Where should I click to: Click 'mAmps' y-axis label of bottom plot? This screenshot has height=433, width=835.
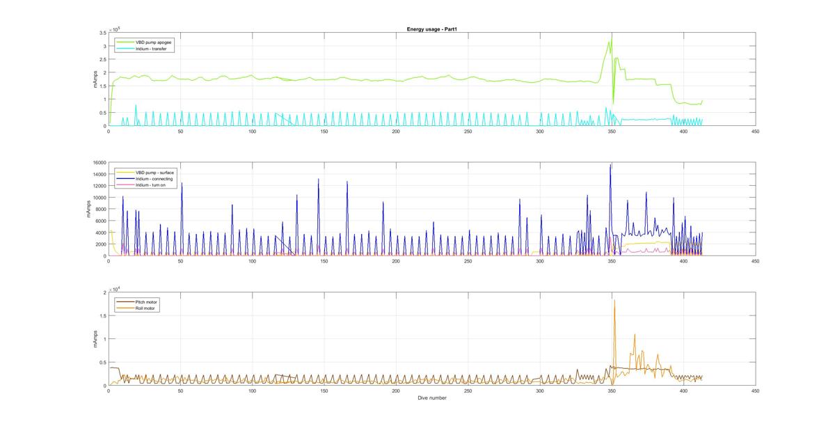coord(95,339)
